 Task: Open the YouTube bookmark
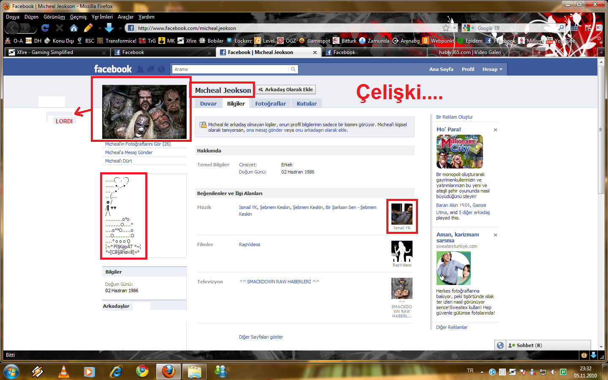(561, 41)
